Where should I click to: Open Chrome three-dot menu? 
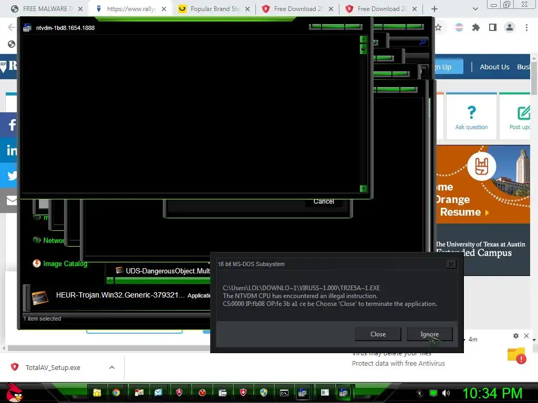click(x=526, y=27)
